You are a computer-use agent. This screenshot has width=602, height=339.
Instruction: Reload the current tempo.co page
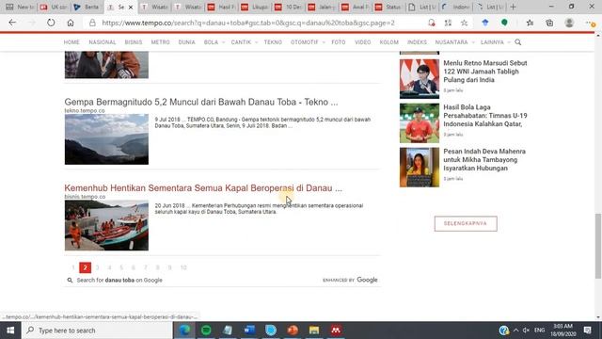[51, 23]
